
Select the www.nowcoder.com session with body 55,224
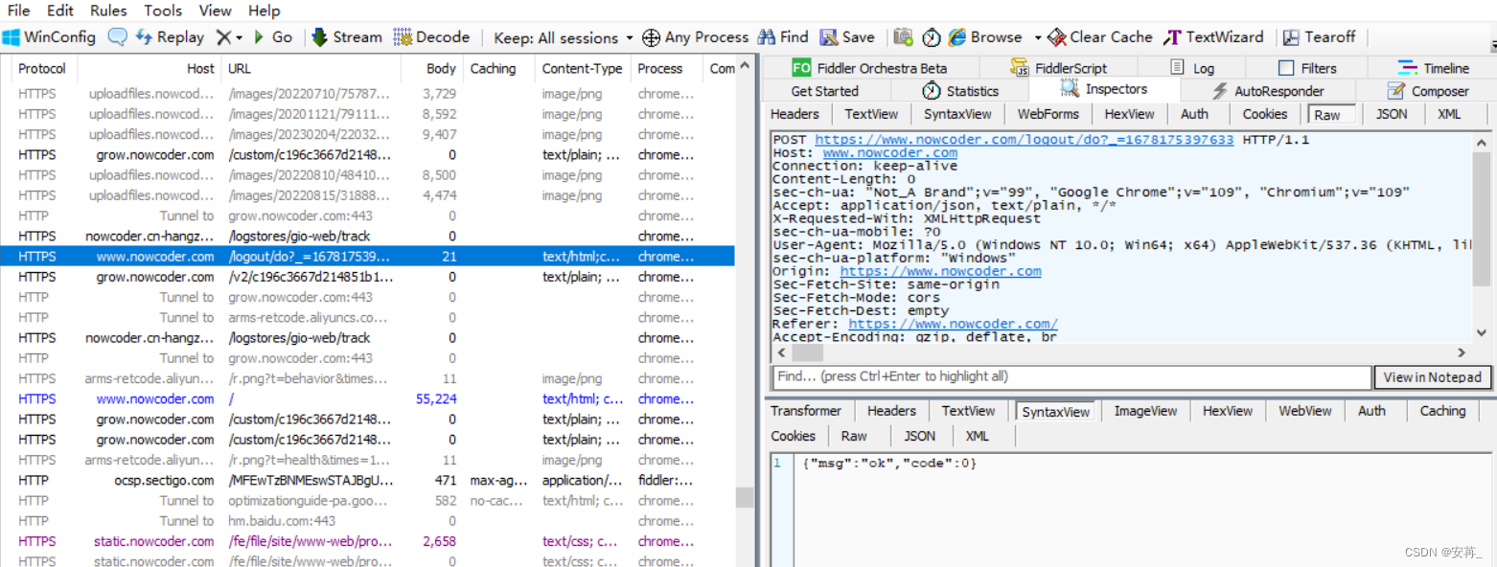pyautogui.click(x=367, y=399)
